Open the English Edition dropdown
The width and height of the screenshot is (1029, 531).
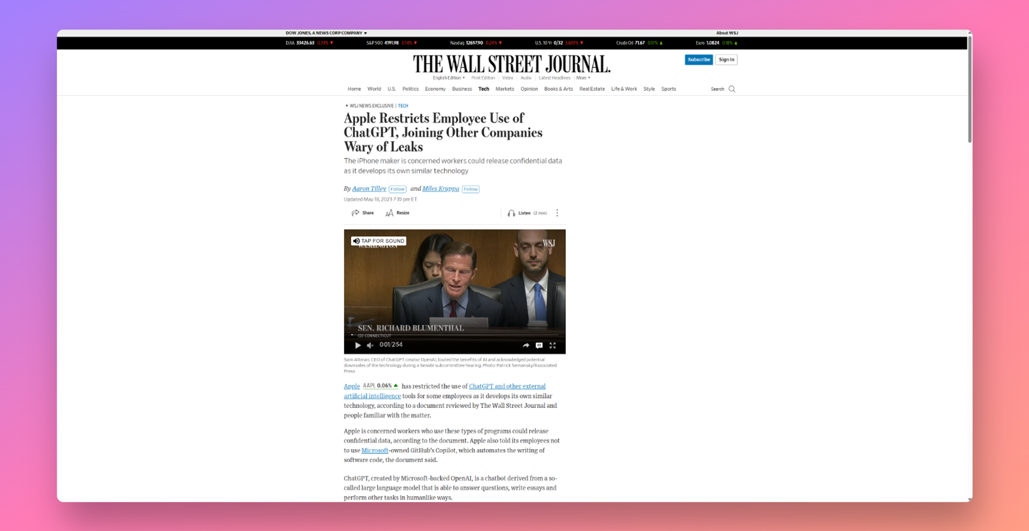[449, 78]
